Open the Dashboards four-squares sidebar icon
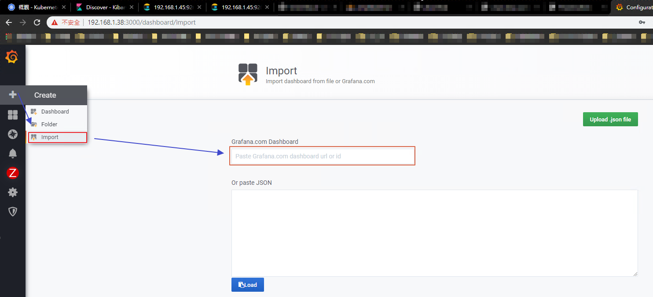Image resolution: width=653 pixels, height=297 pixels. tap(13, 115)
